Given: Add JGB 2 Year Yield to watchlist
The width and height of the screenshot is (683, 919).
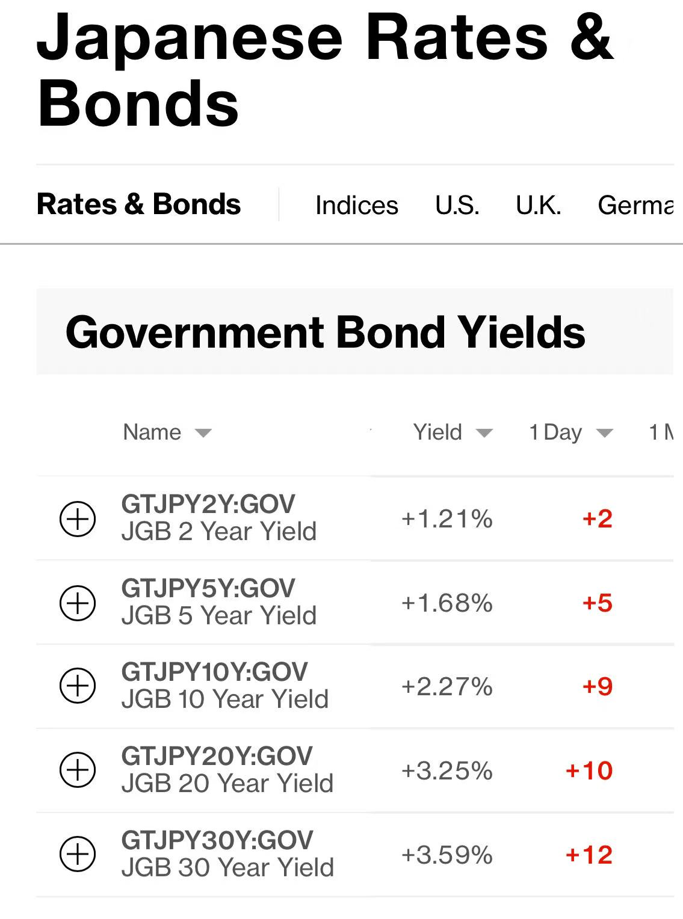Looking at the screenshot, I should click(x=78, y=518).
